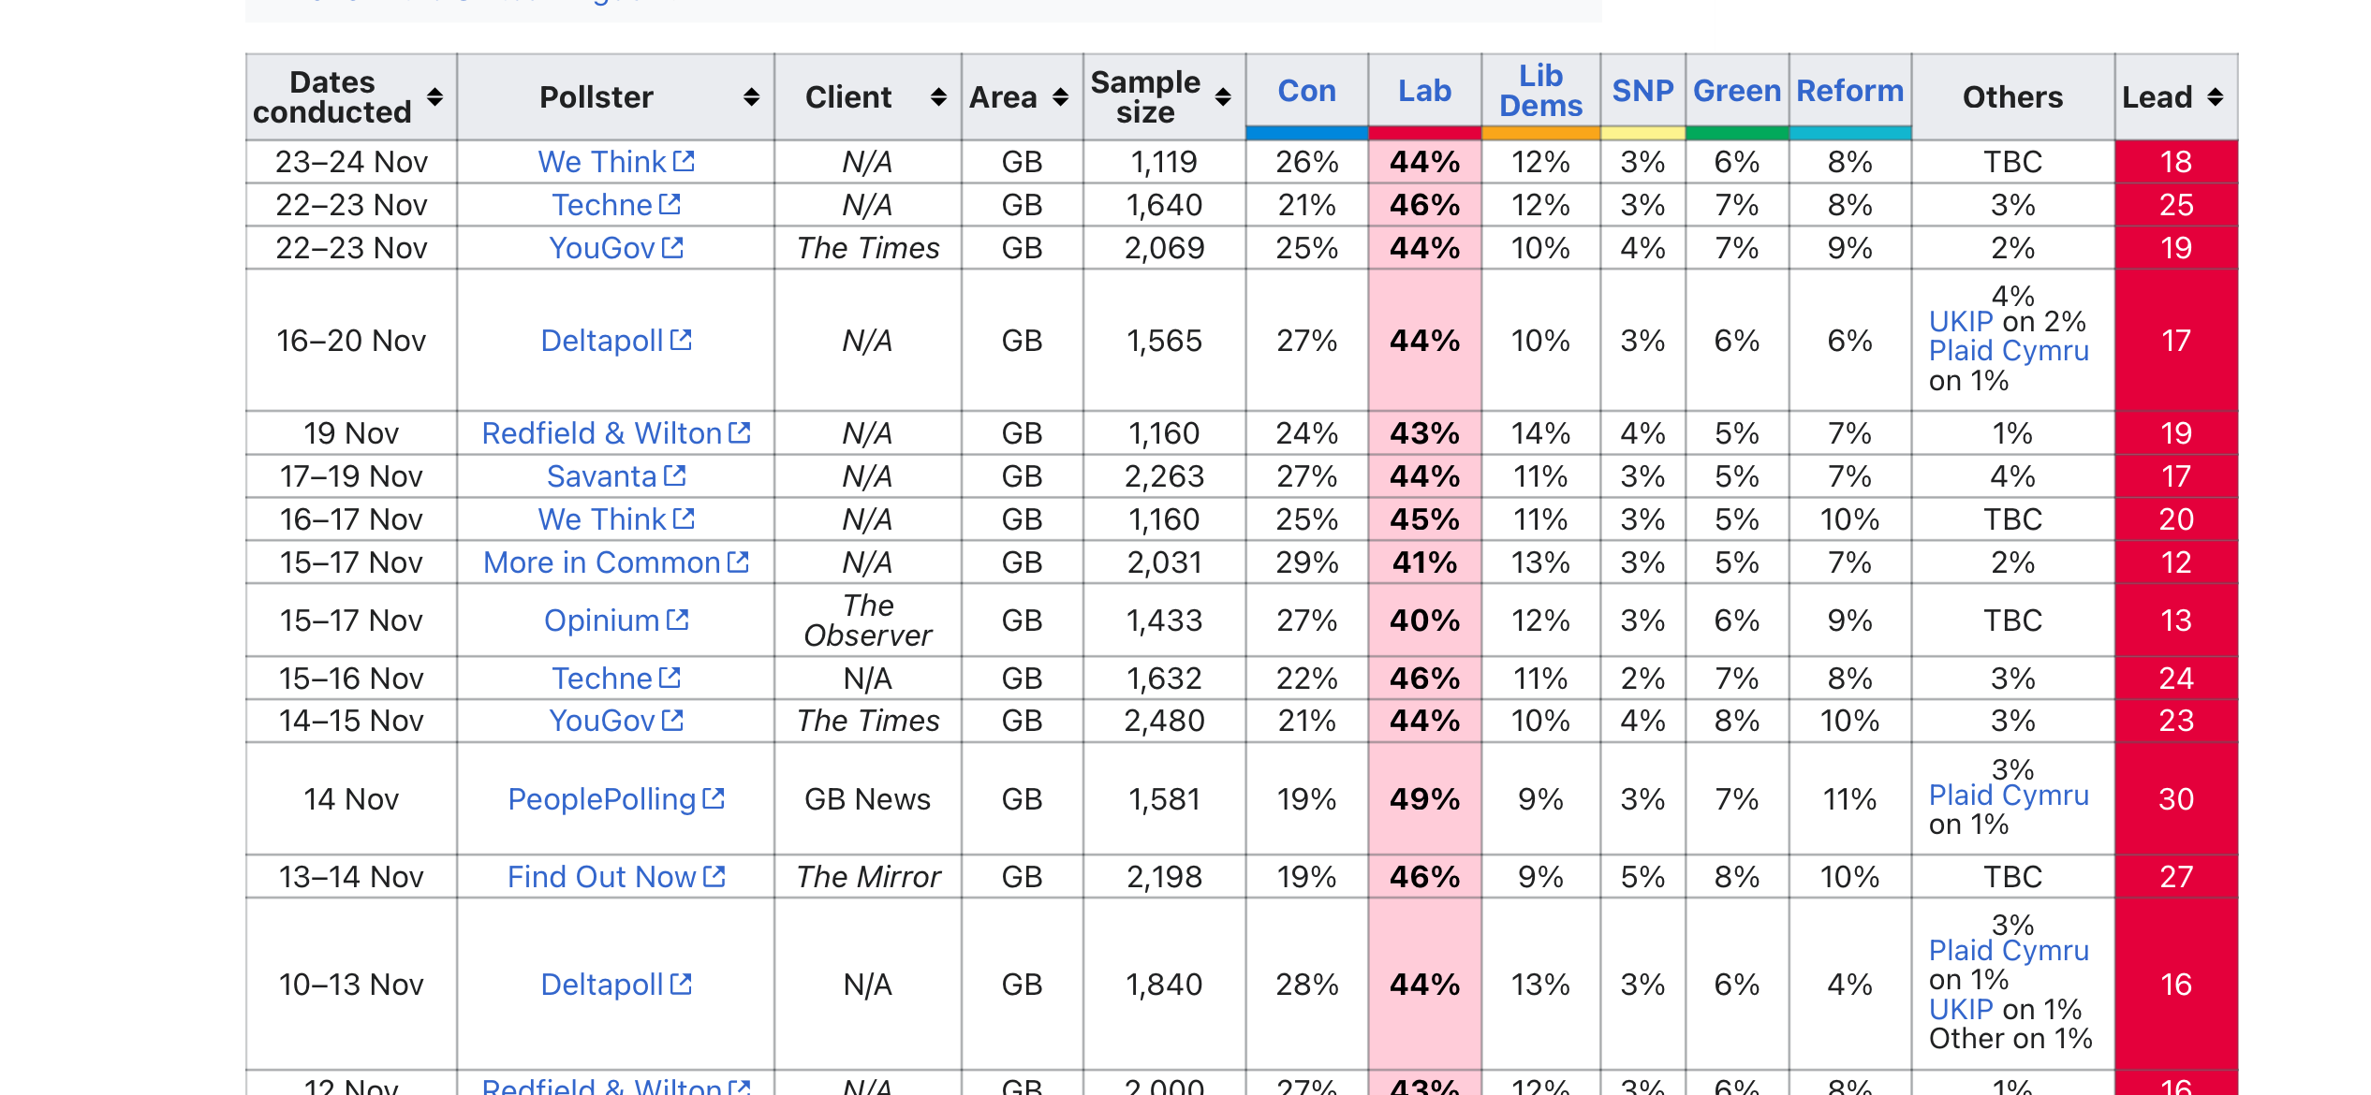Click the Pollster column sort arrows
The image size is (2371, 1095).
point(751,96)
